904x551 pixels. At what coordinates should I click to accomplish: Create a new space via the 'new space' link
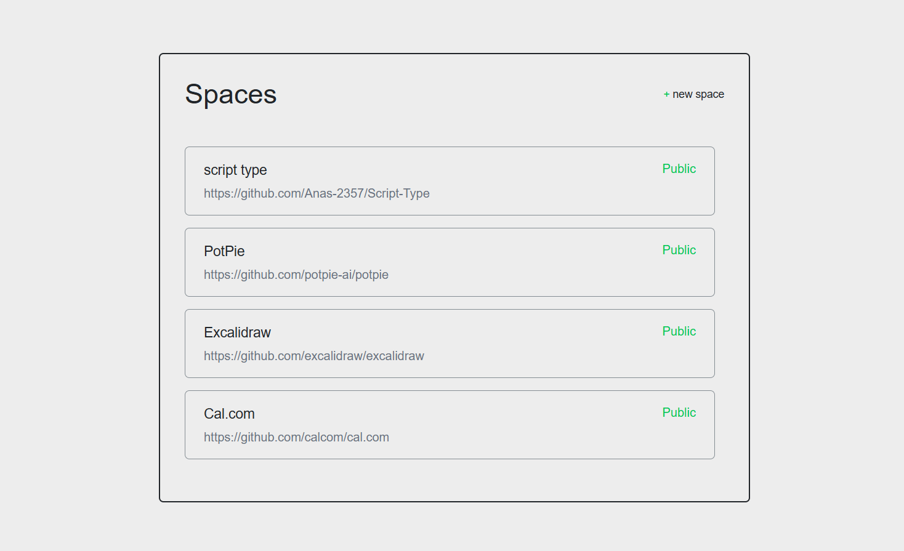694,94
